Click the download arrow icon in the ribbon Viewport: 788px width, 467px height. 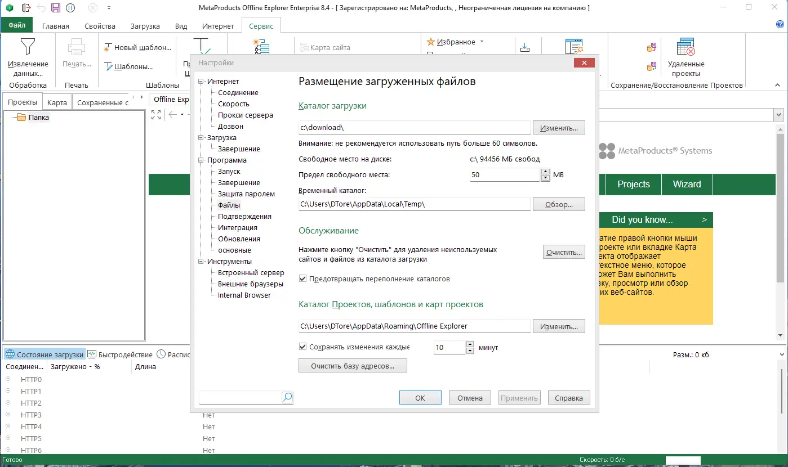click(525, 46)
